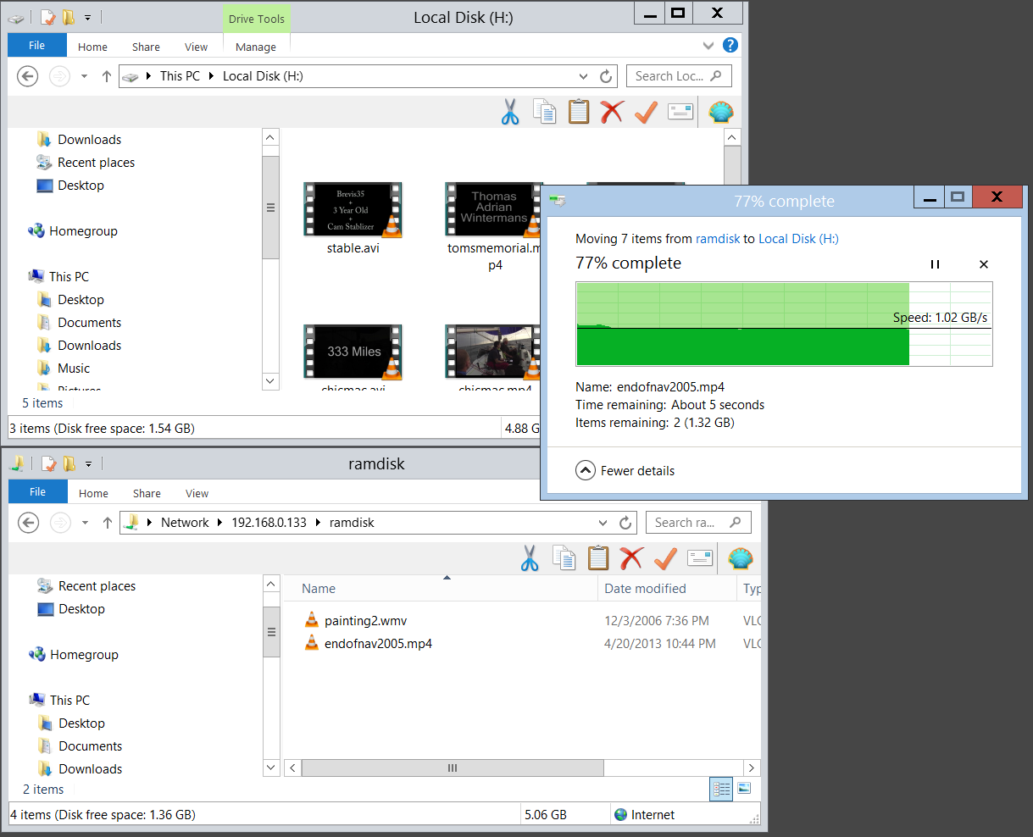1033x837 pixels.
Task: Switch to the Manage tab under Drive Tools
Action: pyautogui.click(x=255, y=47)
